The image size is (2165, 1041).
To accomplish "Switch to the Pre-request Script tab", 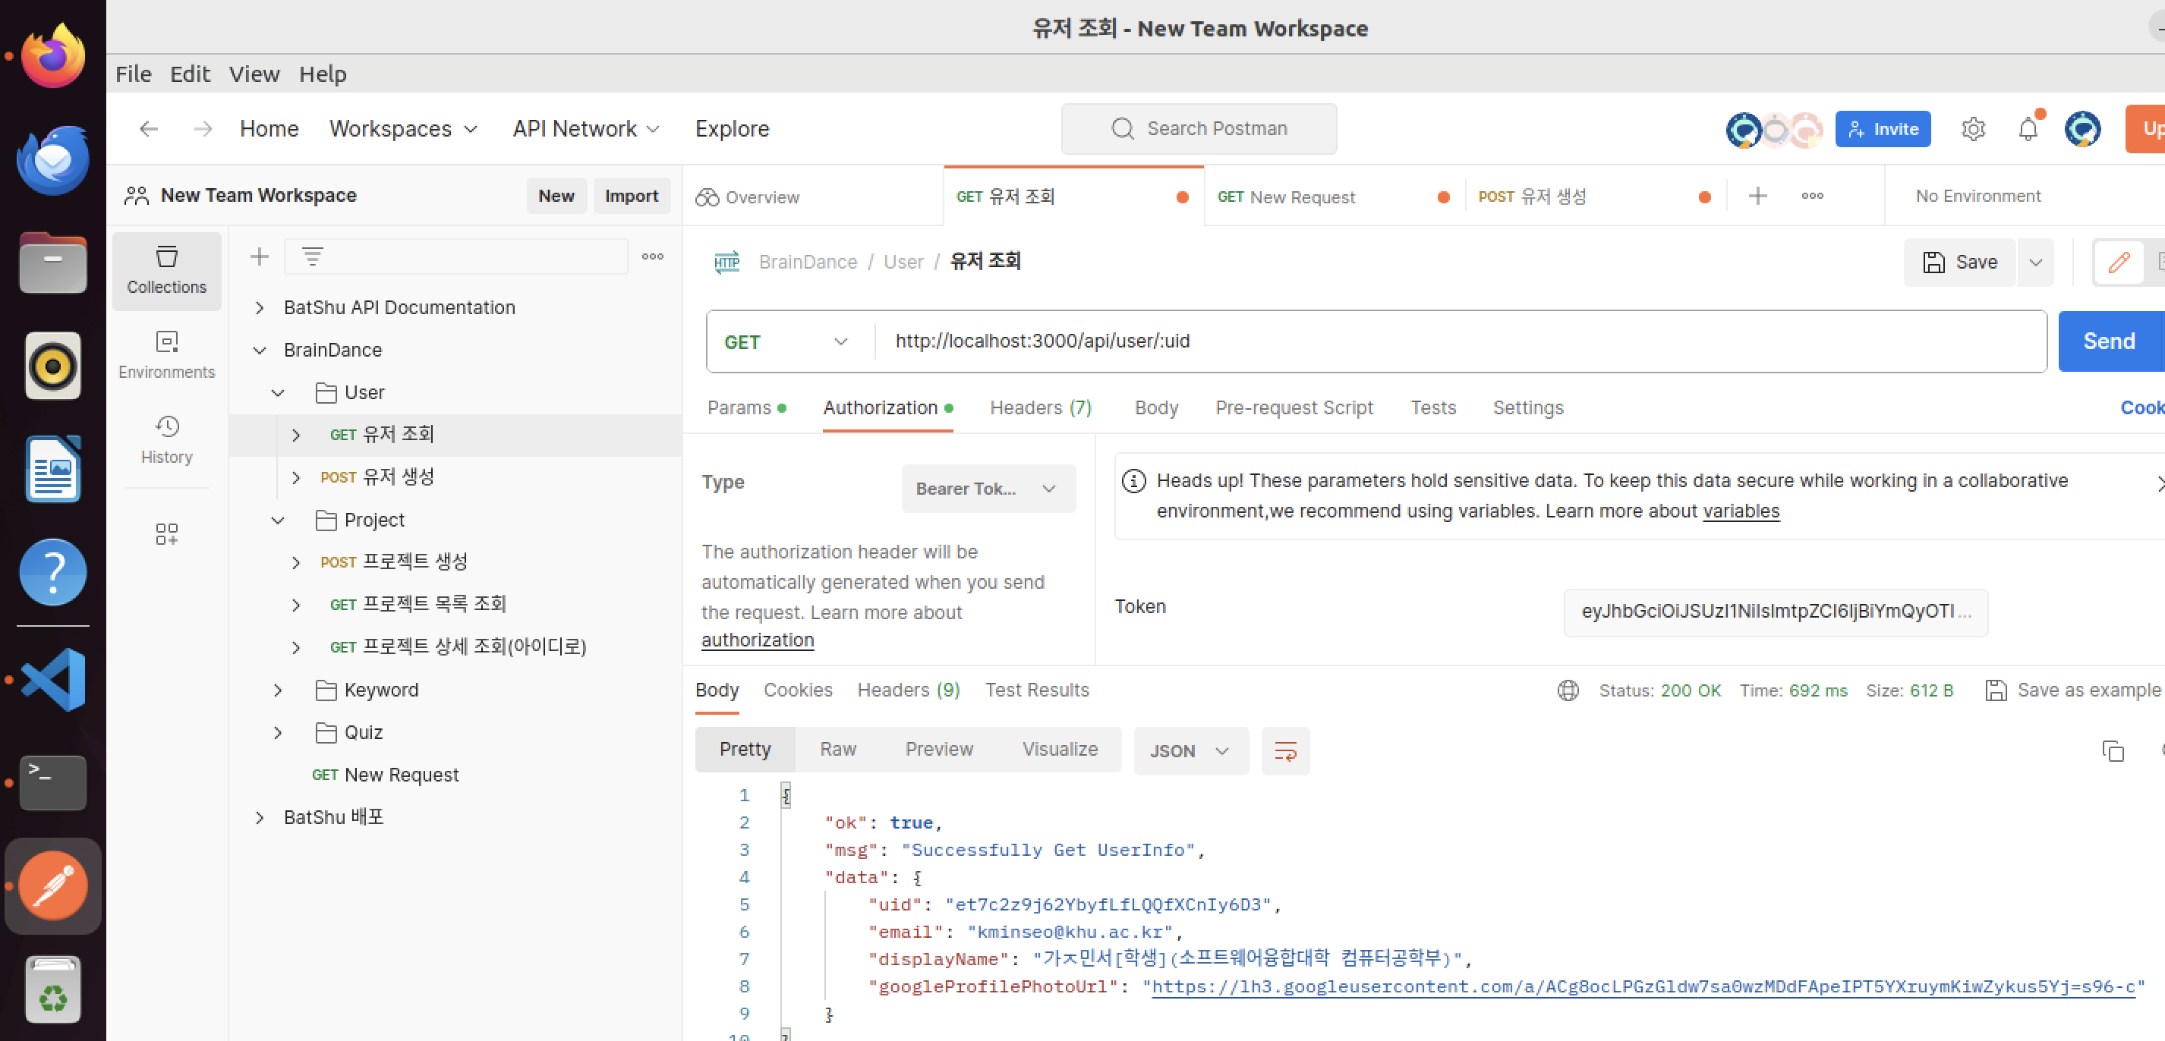I will coord(1294,407).
